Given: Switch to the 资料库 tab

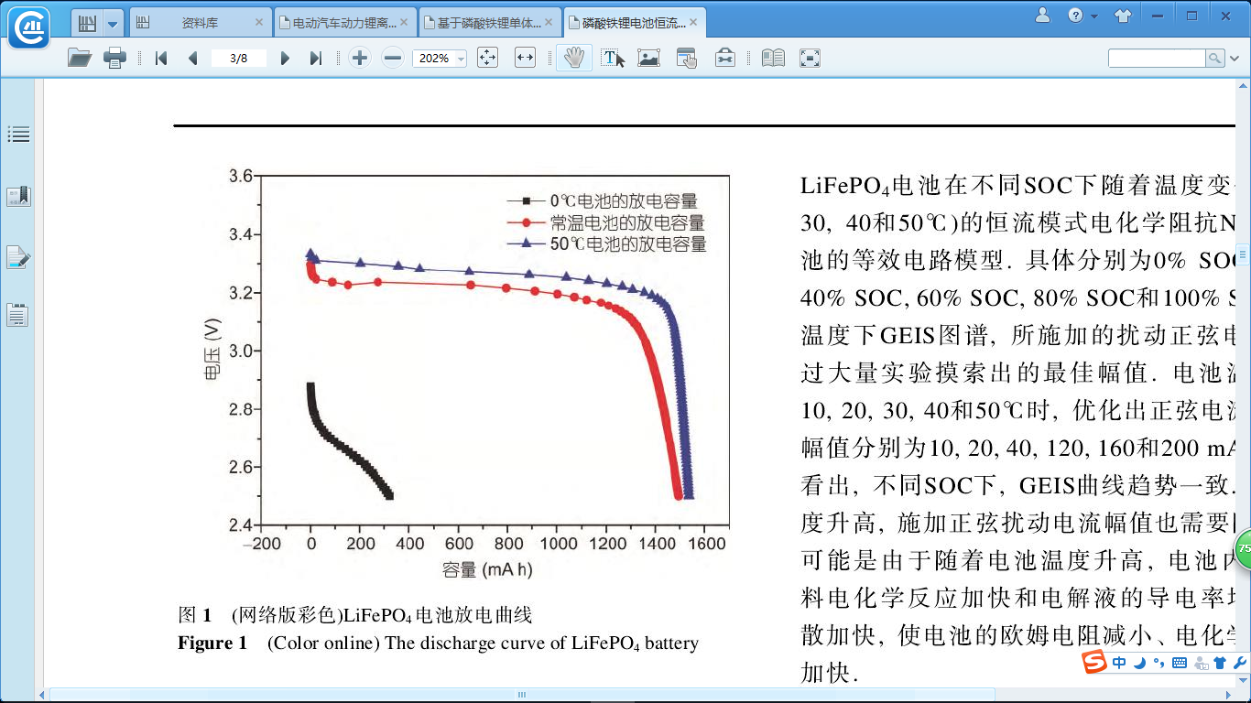Looking at the screenshot, I should pos(200,23).
